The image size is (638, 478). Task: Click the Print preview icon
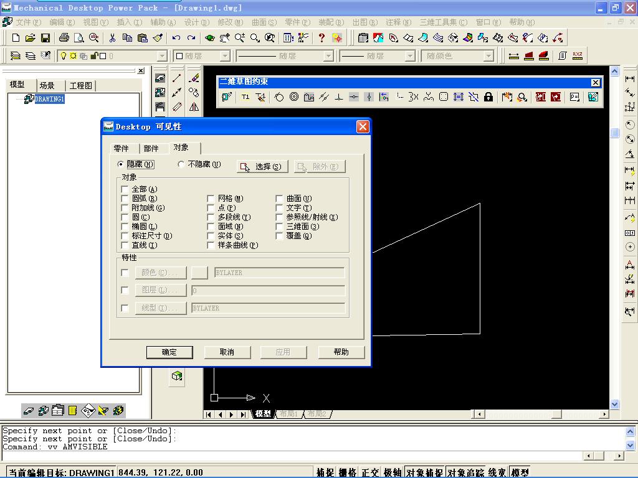[79, 38]
